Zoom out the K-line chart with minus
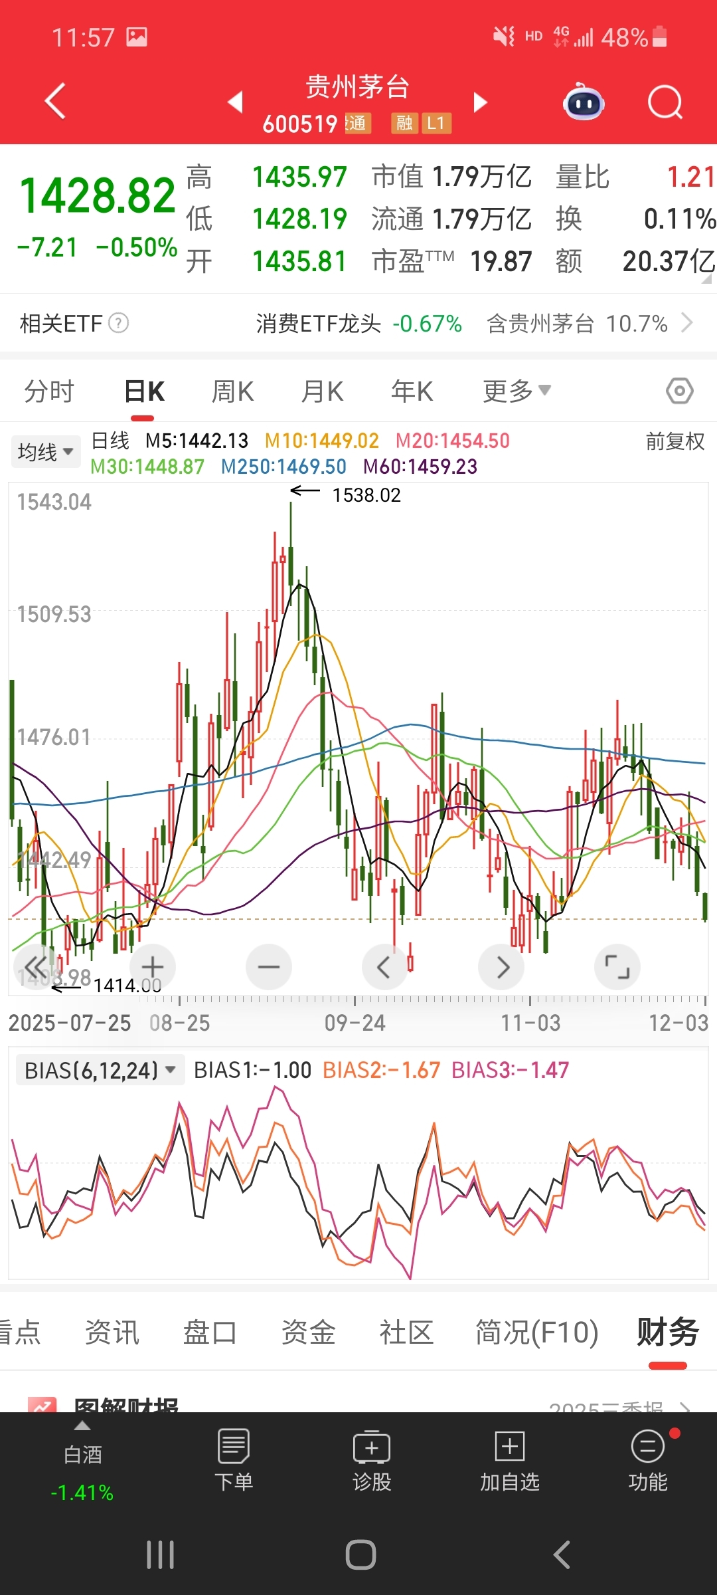The image size is (717, 1595). tap(269, 967)
